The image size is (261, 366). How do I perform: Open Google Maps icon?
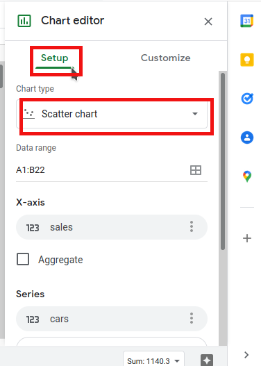[x=247, y=176]
